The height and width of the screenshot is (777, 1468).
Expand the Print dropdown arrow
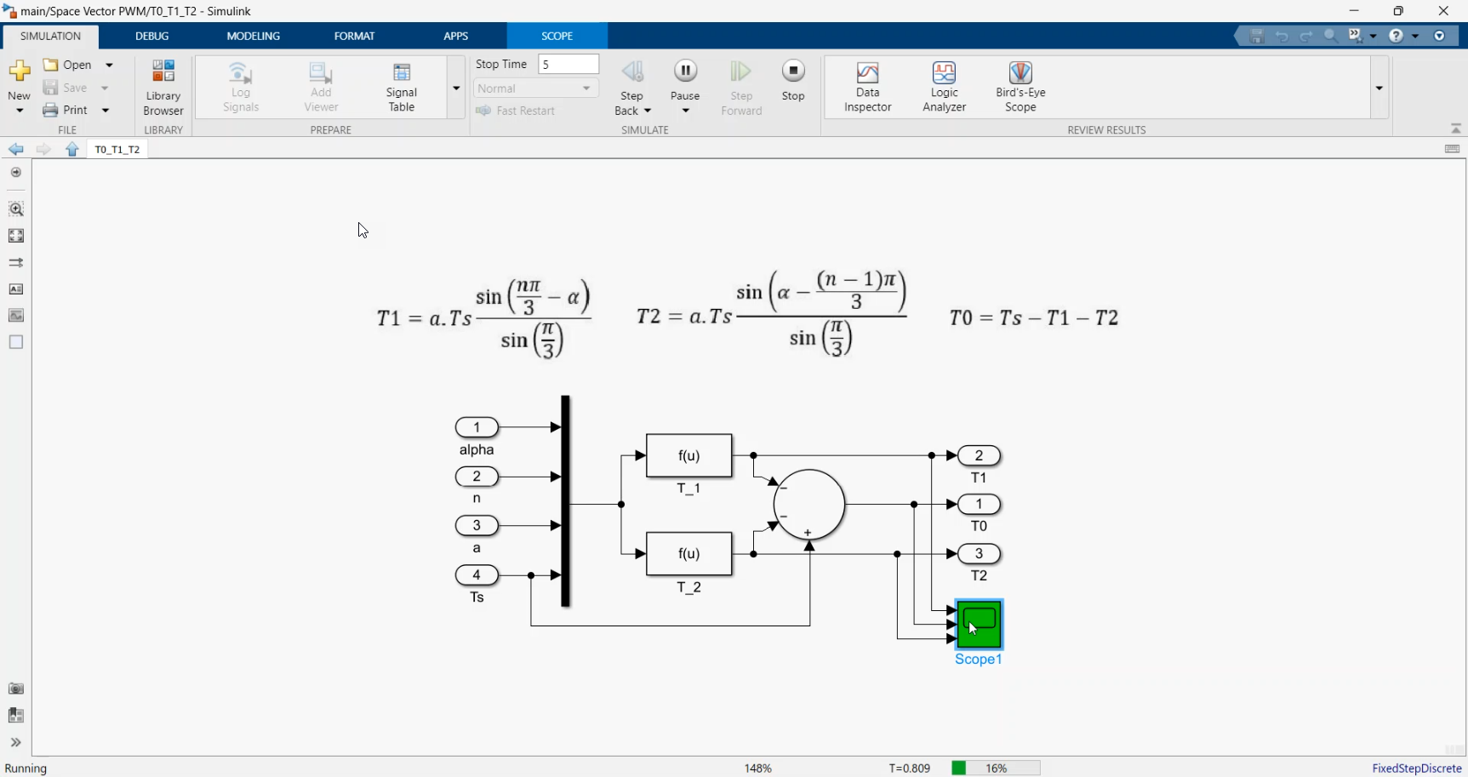click(106, 110)
